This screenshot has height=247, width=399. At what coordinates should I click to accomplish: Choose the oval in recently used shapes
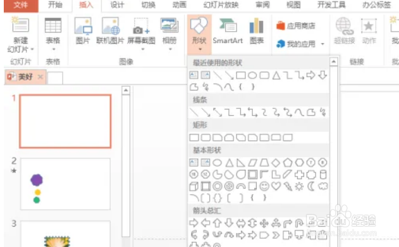click(x=252, y=75)
